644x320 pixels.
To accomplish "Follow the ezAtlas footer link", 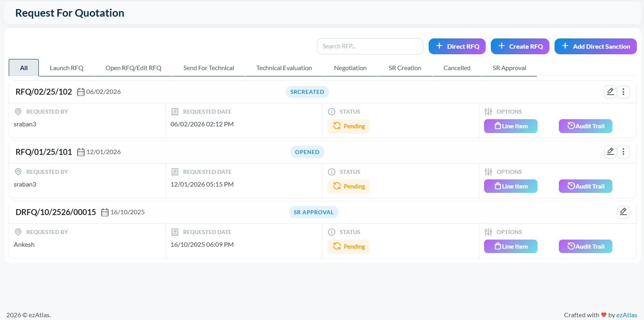I will pyautogui.click(x=627, y=315).
